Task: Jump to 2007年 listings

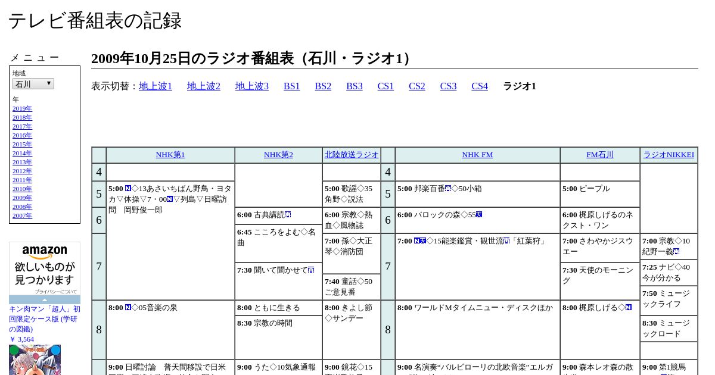Action: (22, 215)
